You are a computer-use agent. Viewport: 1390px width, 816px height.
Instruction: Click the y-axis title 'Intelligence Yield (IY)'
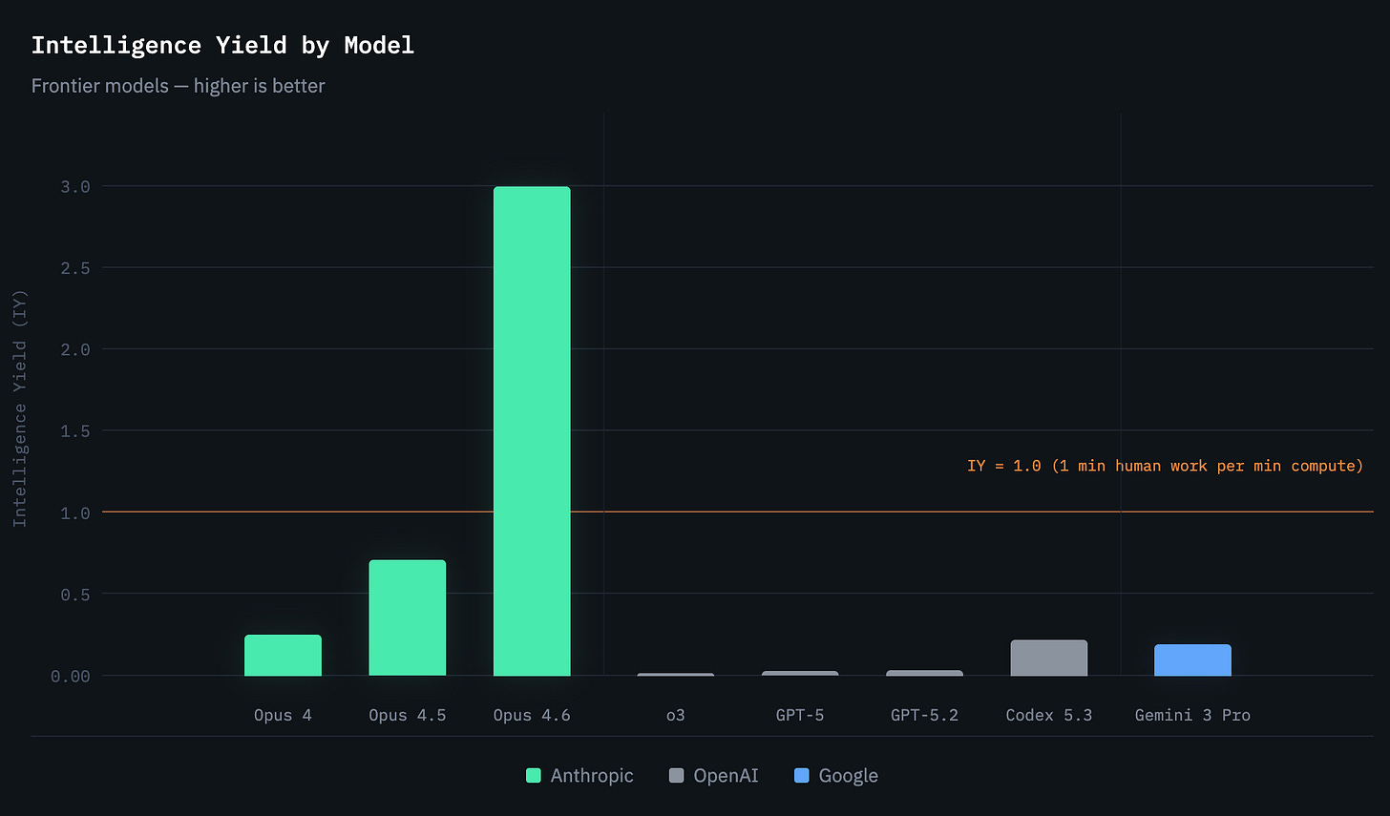click(19, 408)
